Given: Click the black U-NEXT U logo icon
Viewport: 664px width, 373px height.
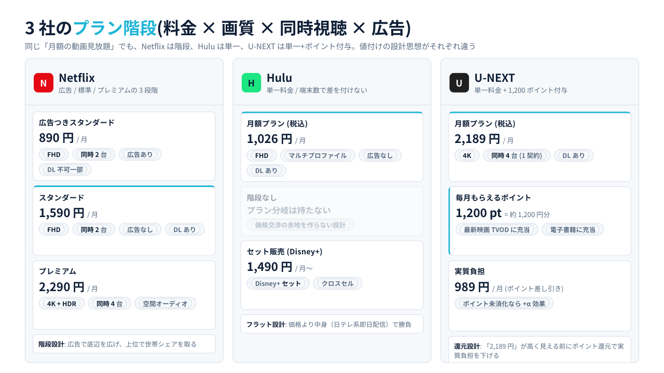Looking at the screenshot, I should pos(459,83).
